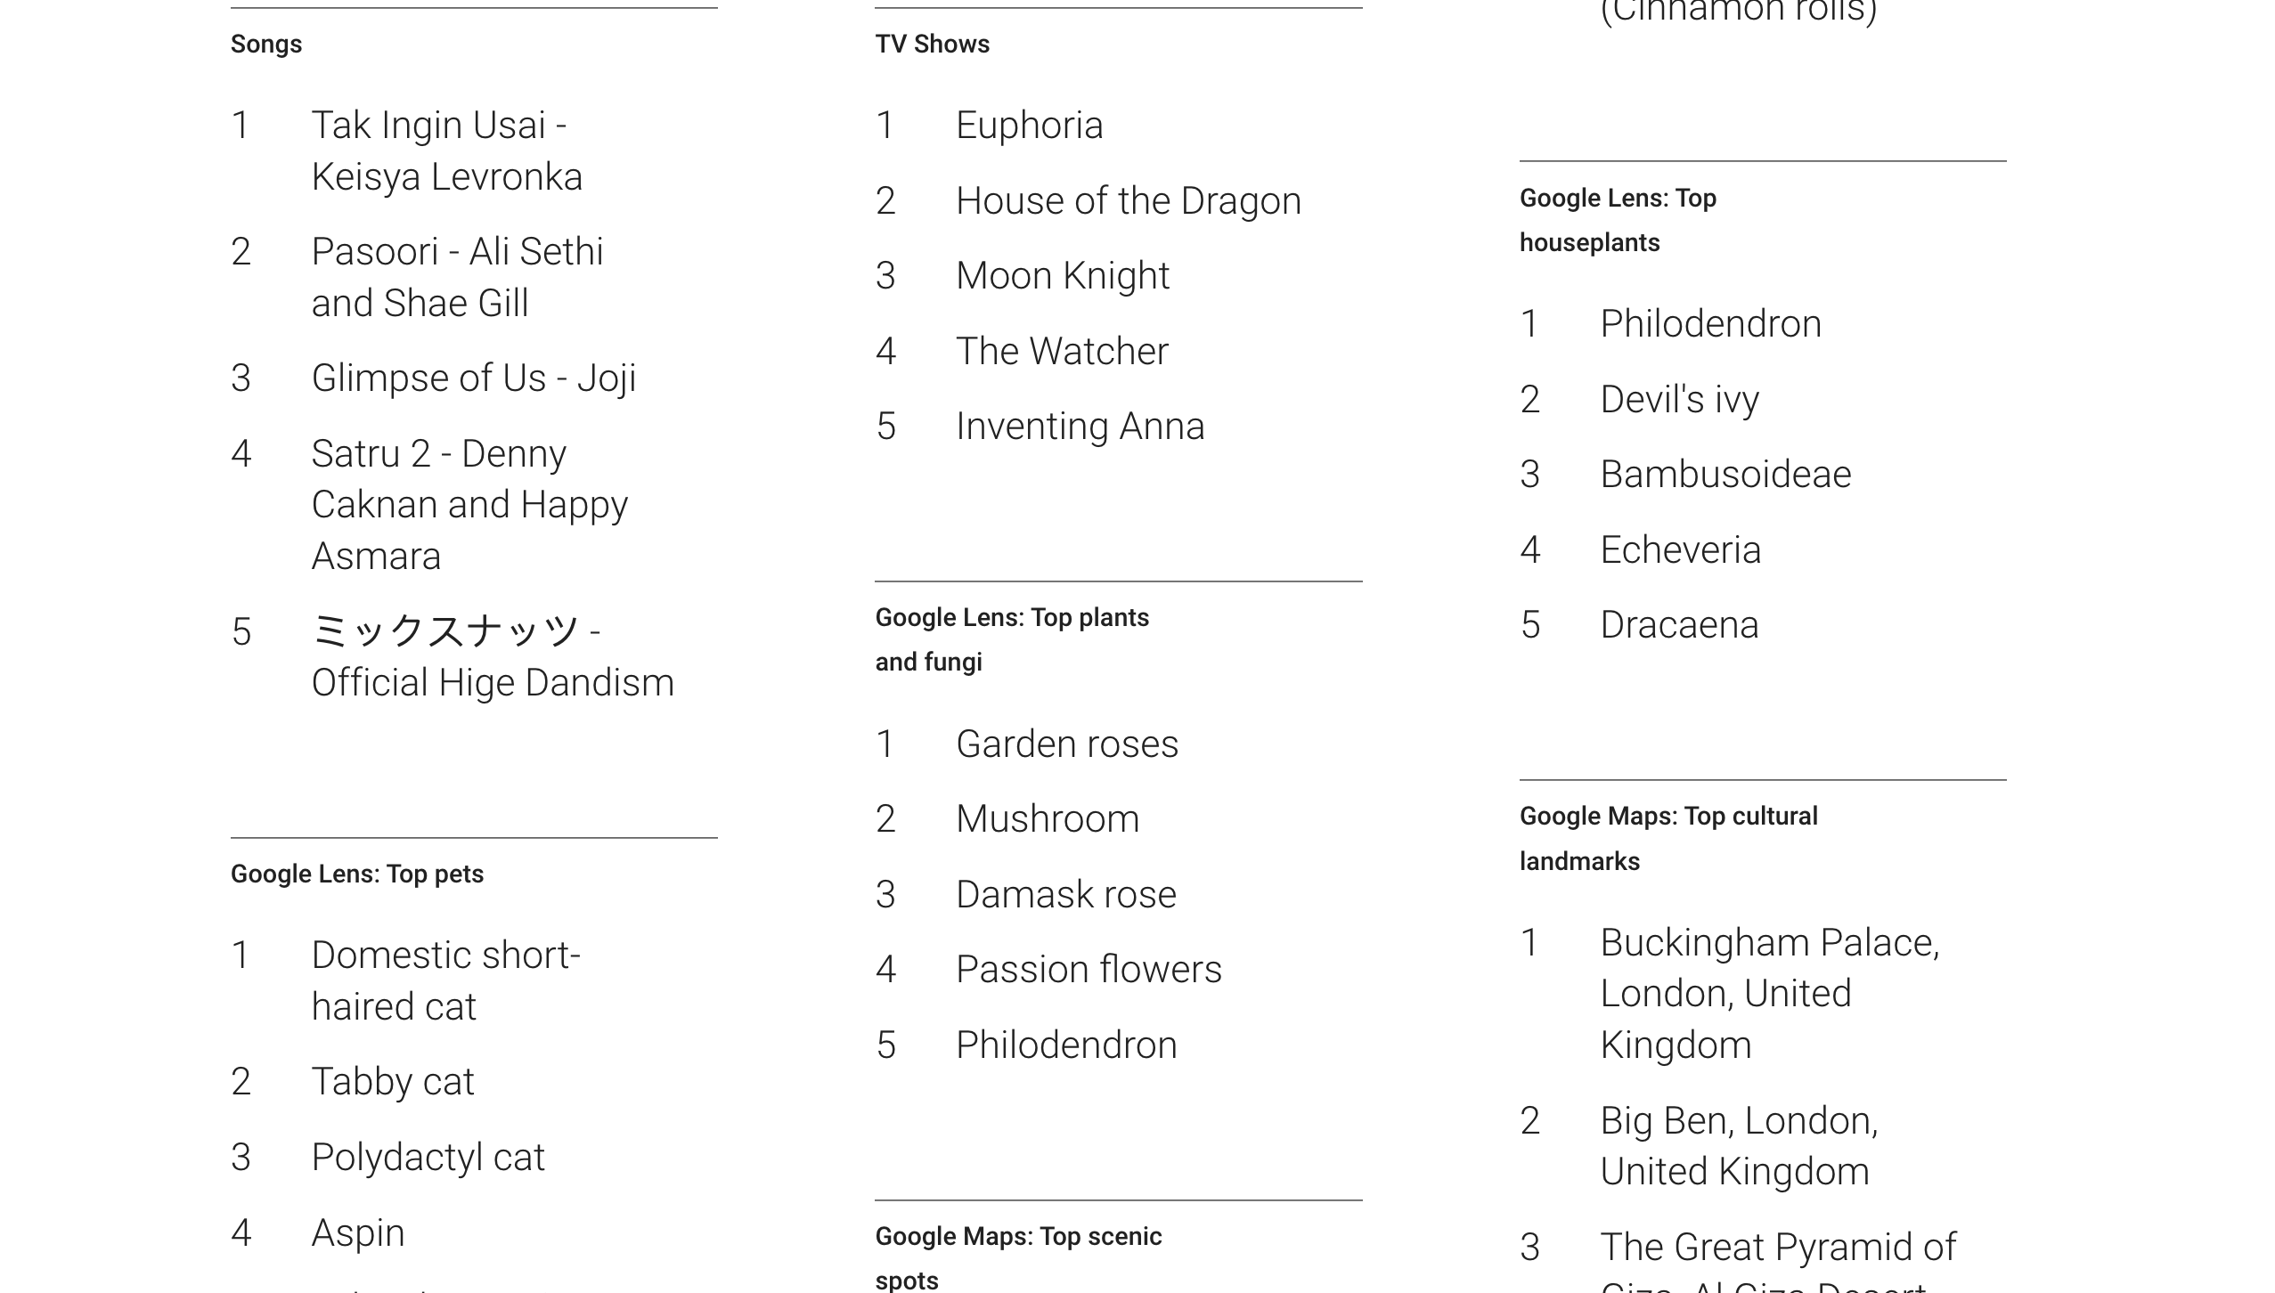Click "Glimpse of Us - Joji" entry
This screenshot has height=1293, width=2275.
[x=473, y=378]
